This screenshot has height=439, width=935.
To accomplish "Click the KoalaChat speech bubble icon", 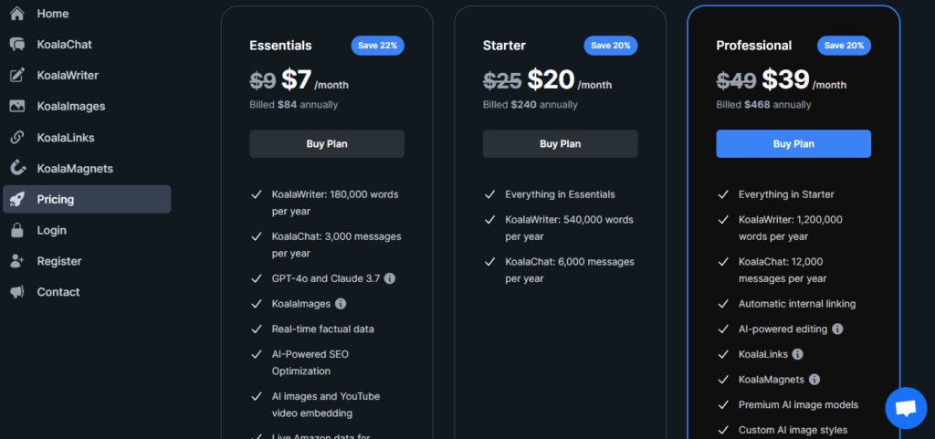I will pyautogui.click(x=16, y=44).
